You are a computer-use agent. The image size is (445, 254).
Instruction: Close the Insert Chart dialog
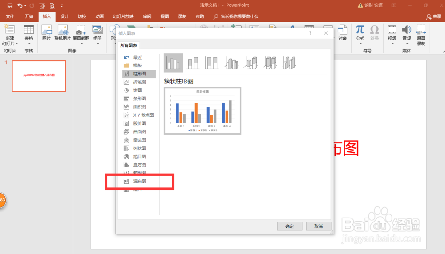tap(326, 33)
